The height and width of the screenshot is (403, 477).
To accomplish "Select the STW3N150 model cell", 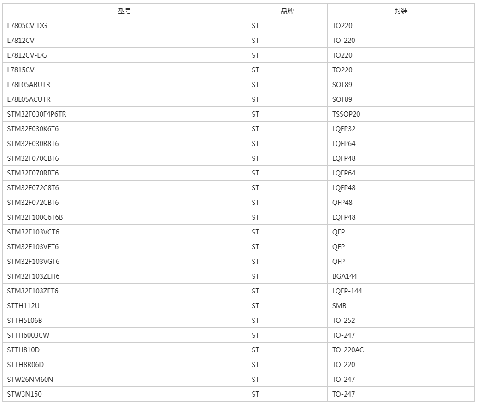I will pos(124,394).
